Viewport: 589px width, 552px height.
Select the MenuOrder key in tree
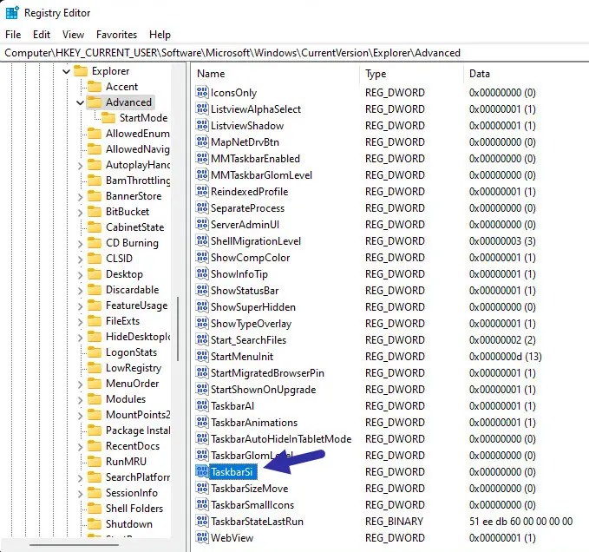132,384
